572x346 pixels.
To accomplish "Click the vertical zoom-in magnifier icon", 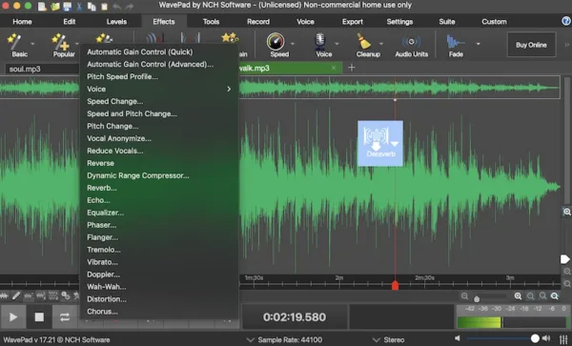I will point(566,212).
